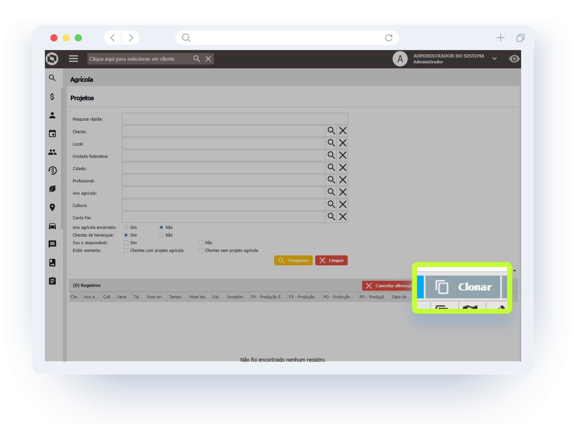Show the browser tabs overview icon

click(521, 38)
